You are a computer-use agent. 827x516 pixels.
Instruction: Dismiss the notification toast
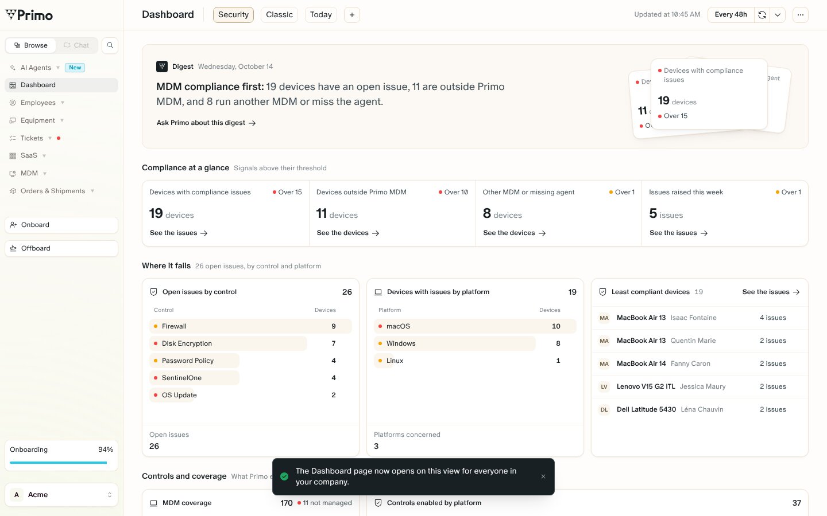click(x=543, y=476)
